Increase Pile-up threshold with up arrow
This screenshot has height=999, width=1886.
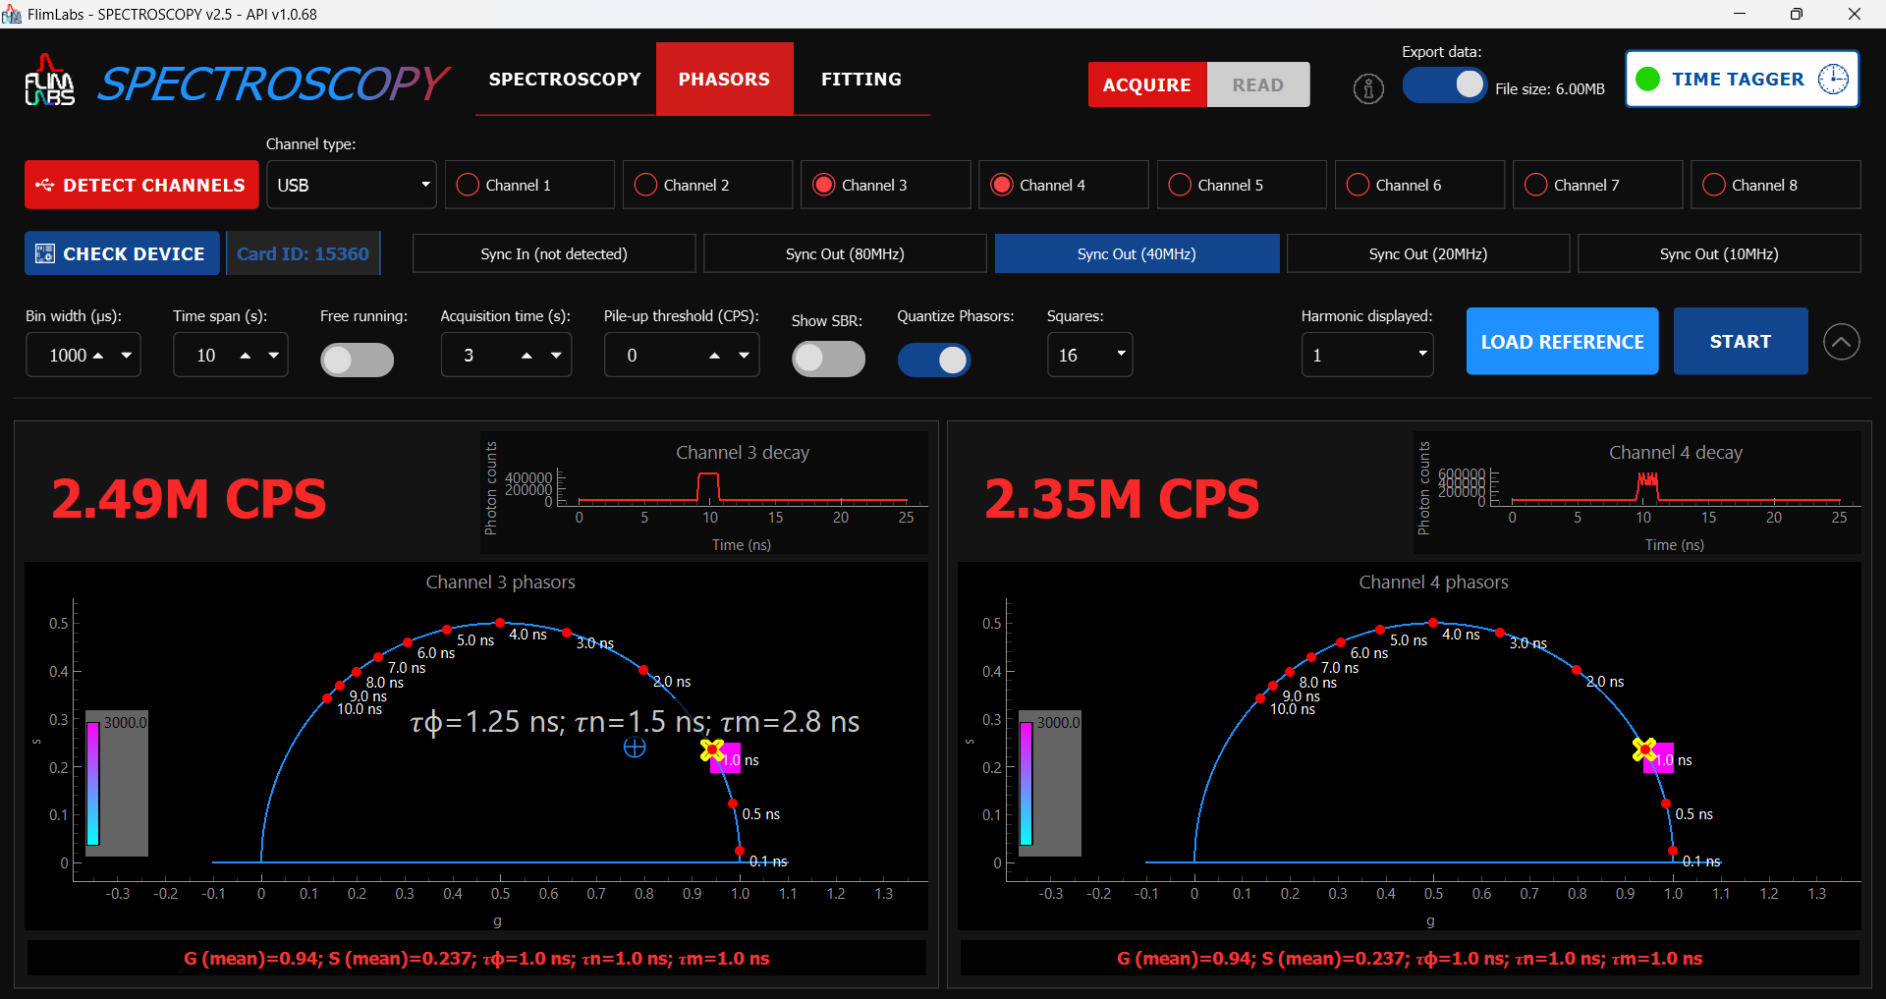715,356
